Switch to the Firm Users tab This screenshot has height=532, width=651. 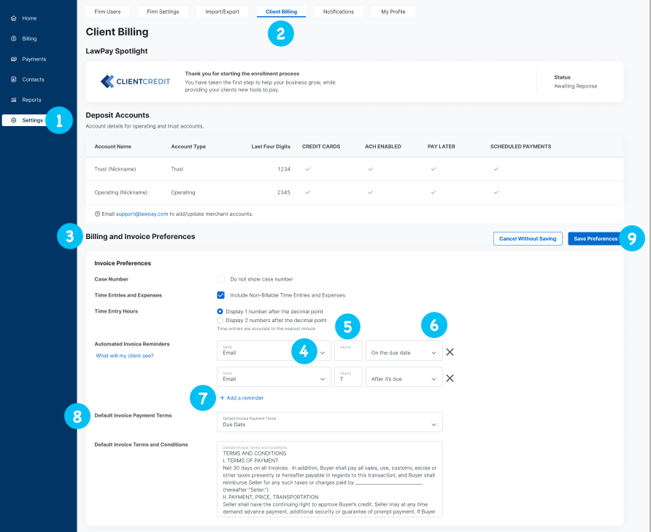pyautogui.click(x=107, y=11)
